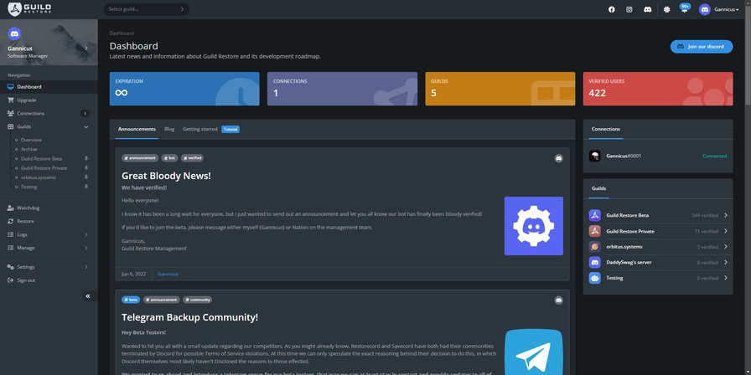Click the Guild Restore logo
This screenshot has height=375, width=751.
29,9
